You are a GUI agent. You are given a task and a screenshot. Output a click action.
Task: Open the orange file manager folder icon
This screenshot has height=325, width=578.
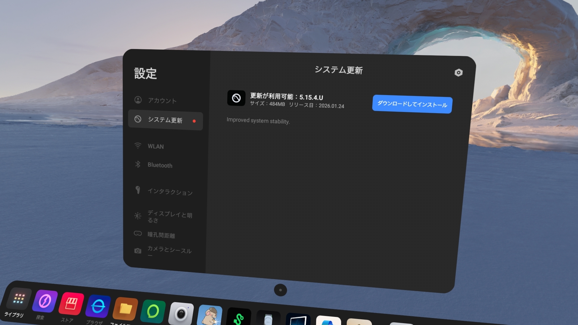click(126, 309)
